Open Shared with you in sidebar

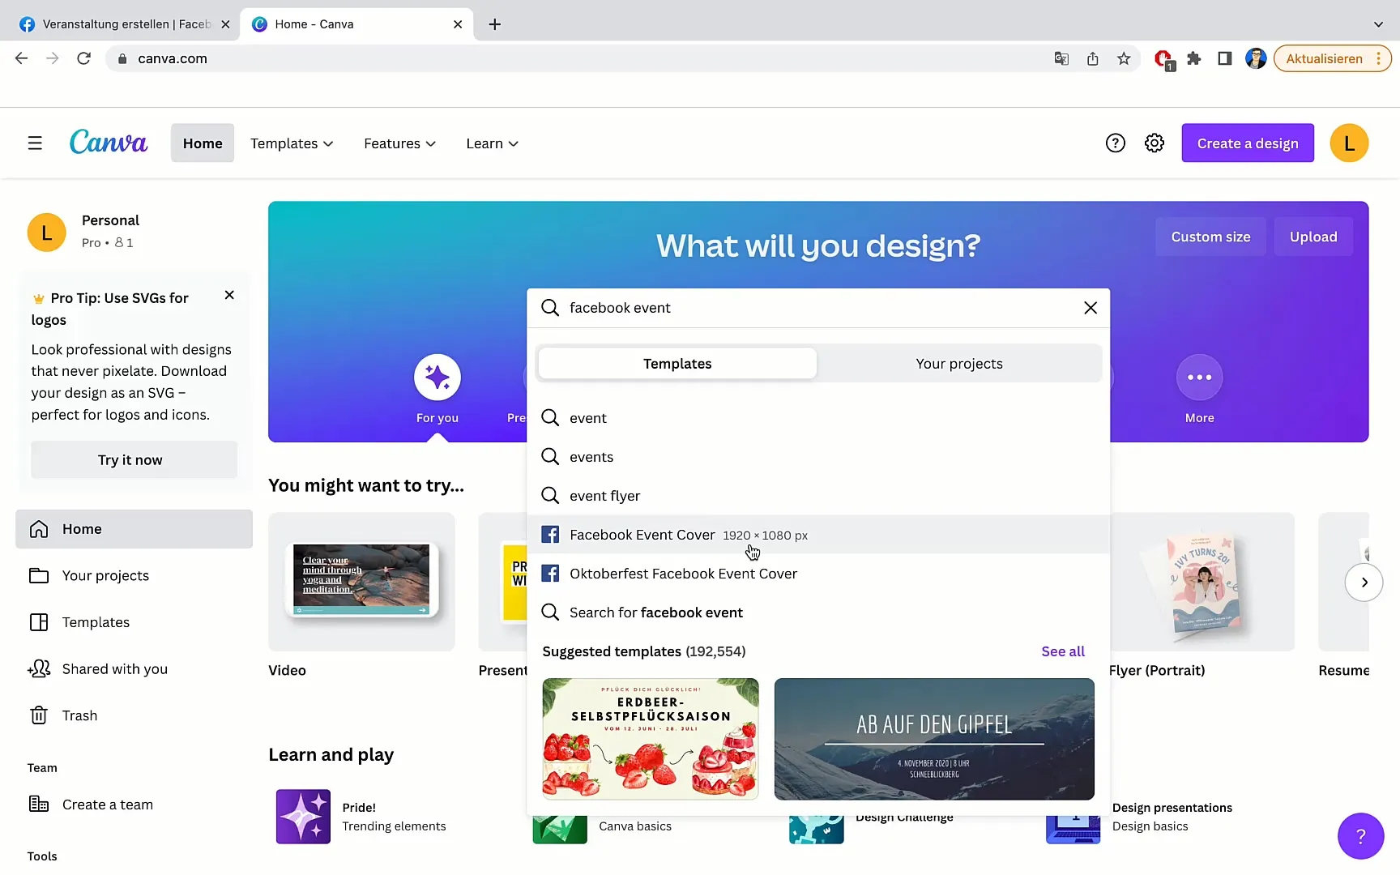134,669
